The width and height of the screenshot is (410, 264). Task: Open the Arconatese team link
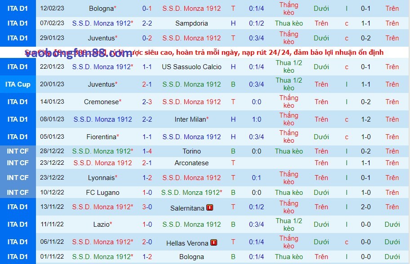[192, 163]
